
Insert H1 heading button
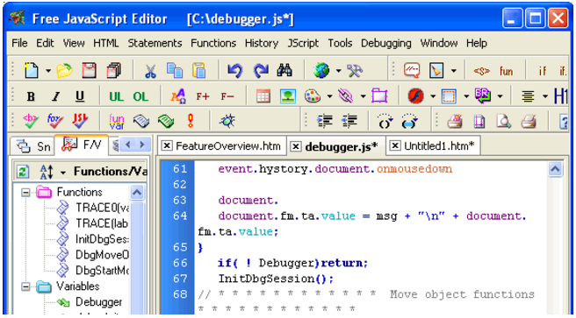click(x=561, y=96)
